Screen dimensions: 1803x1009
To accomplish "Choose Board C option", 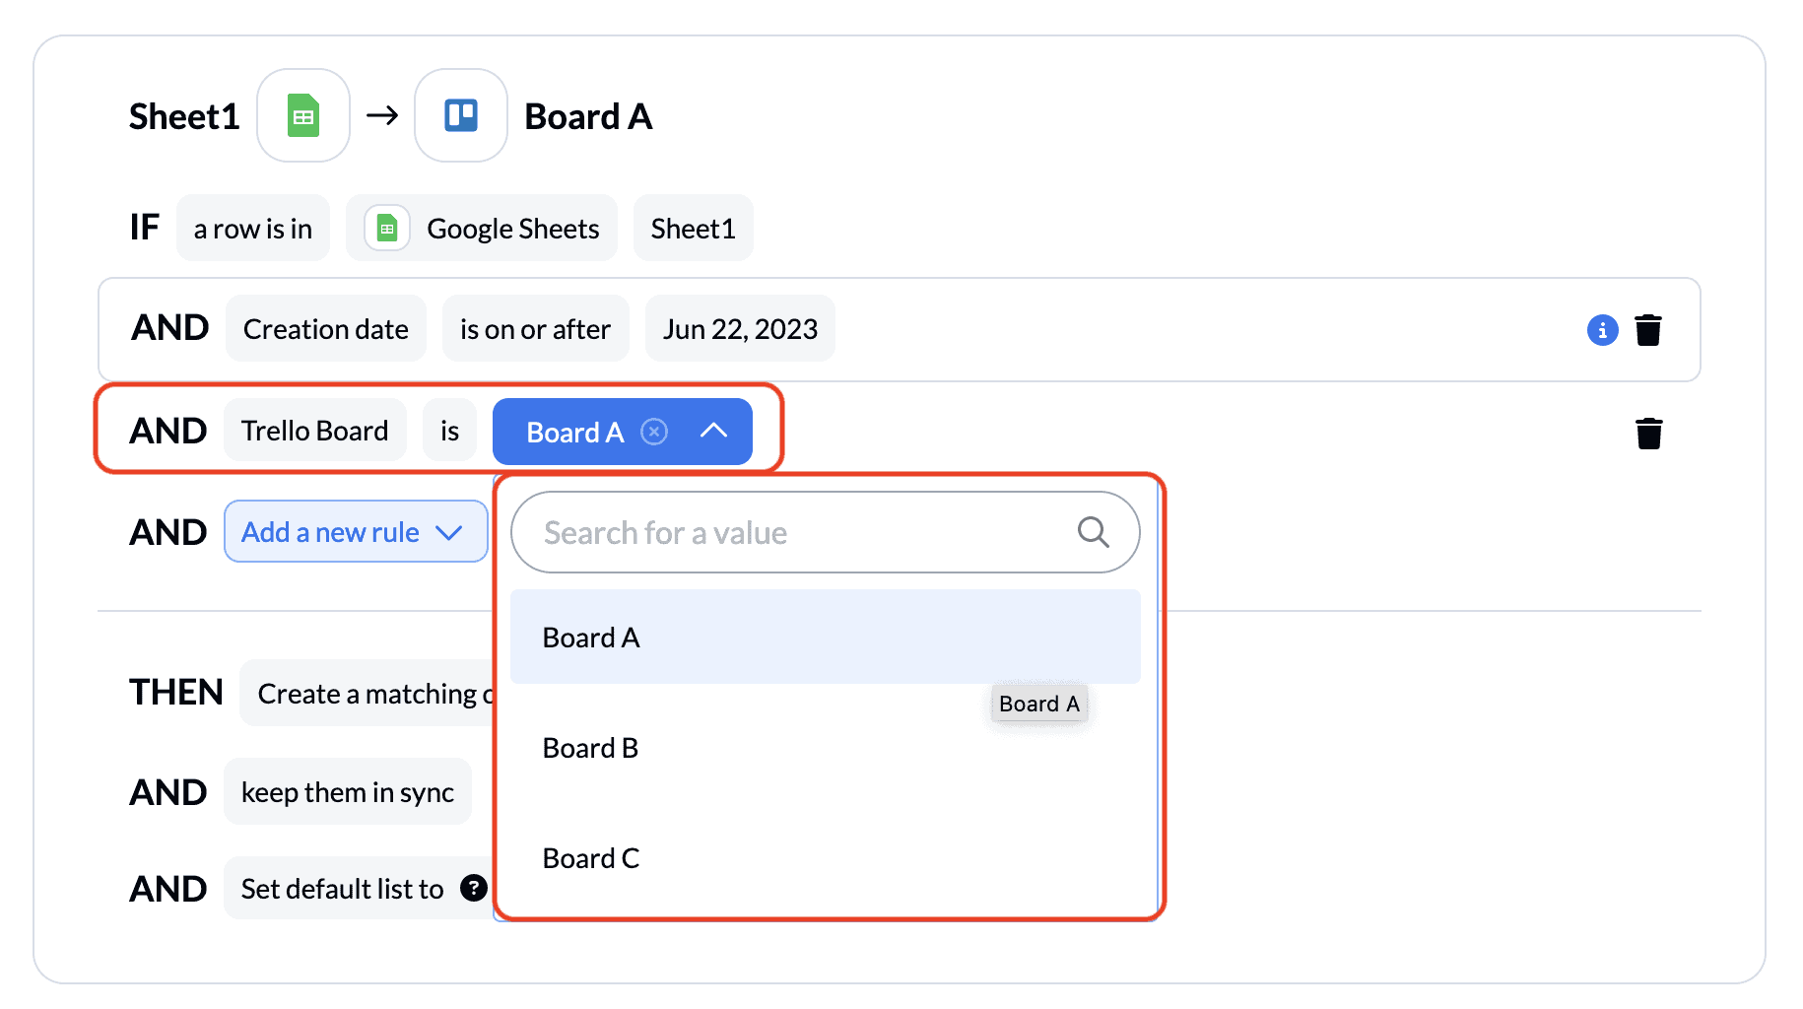I will pos(825,858).
